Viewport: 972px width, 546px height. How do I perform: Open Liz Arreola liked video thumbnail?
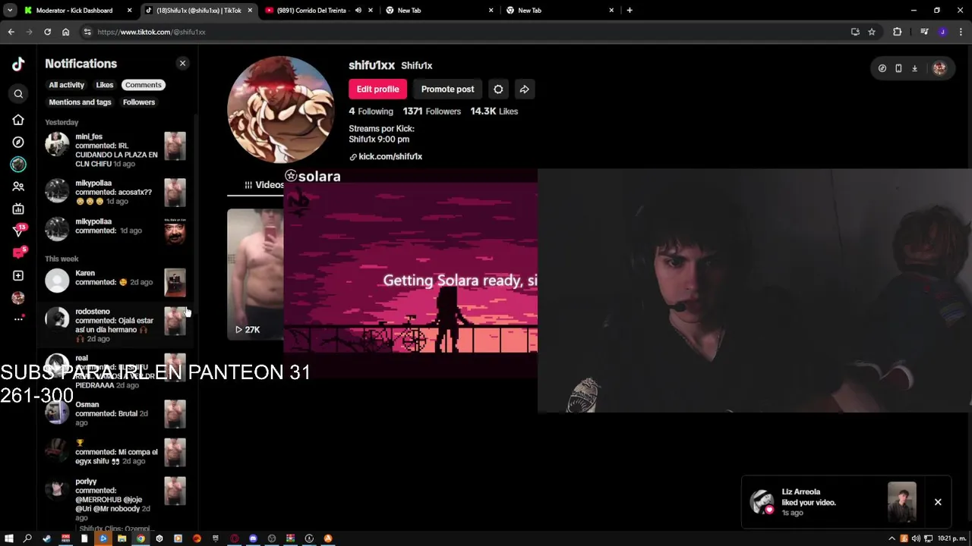pos(902,502)
